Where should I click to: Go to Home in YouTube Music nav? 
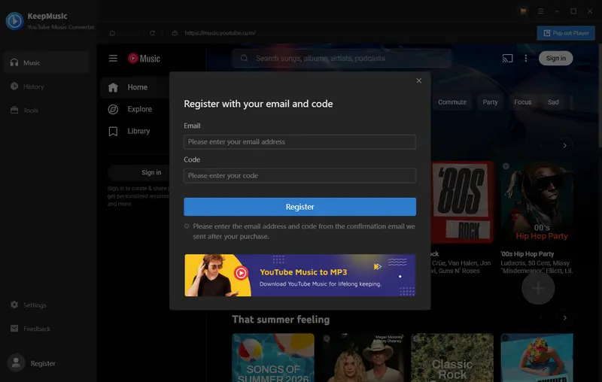pos(135,87)
